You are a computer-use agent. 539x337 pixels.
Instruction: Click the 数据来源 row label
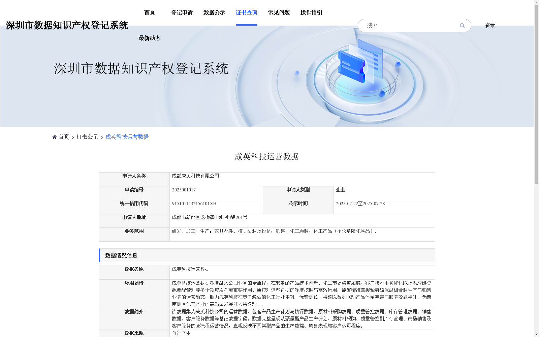[x=134, y=333]
